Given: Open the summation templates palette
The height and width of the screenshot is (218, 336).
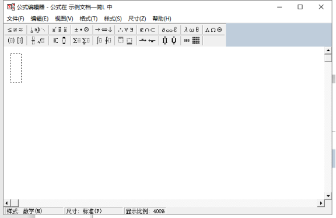Looking at the screenshot, I should click(82, 40).
